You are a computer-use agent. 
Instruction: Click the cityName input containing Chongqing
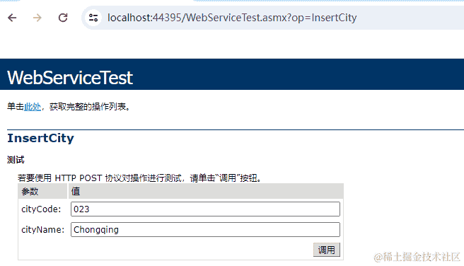(x=205, y=230)
